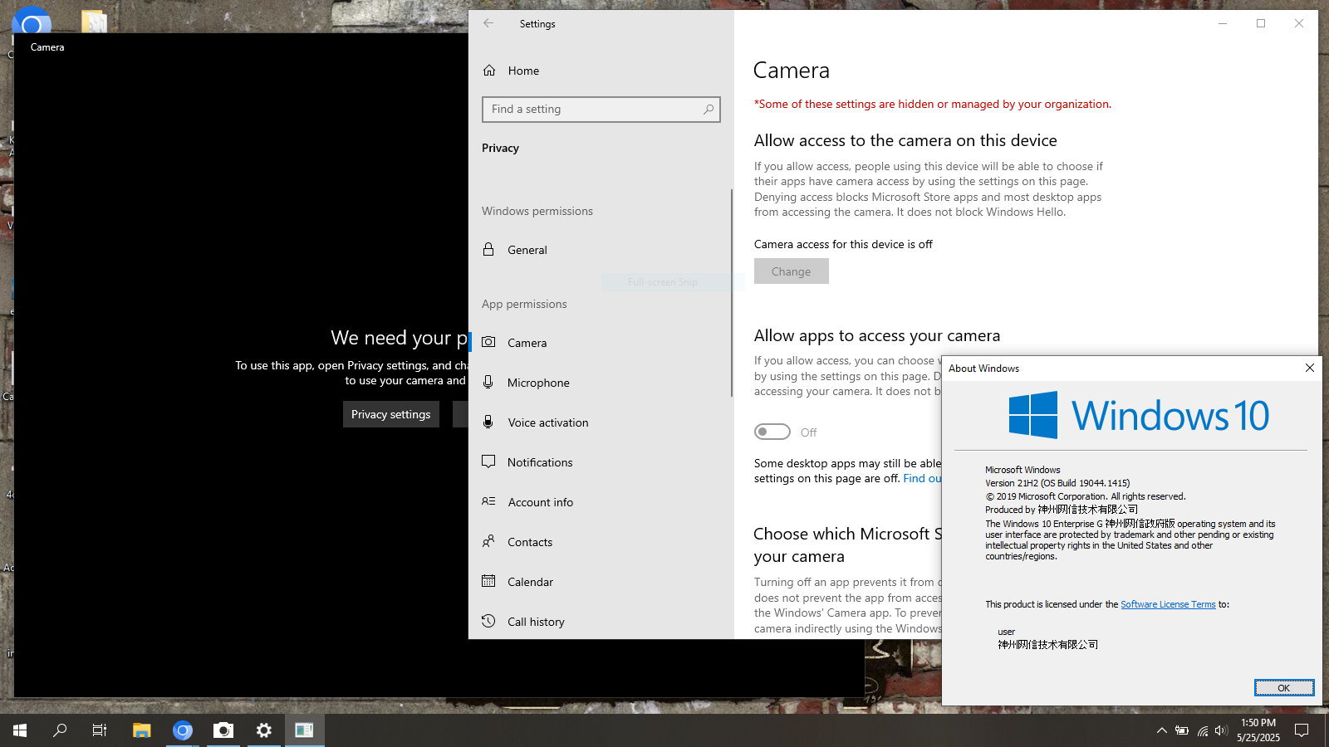The height and width of the screenshot is (747, 1329).
Task: Click the Account info icon
Action: [x=488, y=501]
